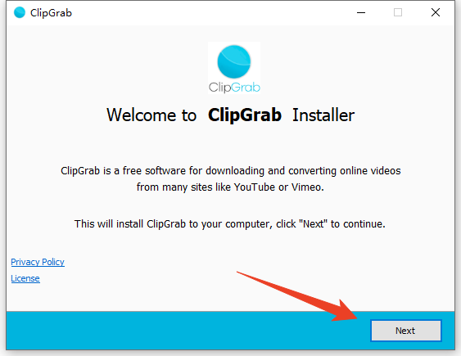Image resolution: width=461 pixels, height=356 pixels.
Task: Open the License link
Action: tap(25, 278)
